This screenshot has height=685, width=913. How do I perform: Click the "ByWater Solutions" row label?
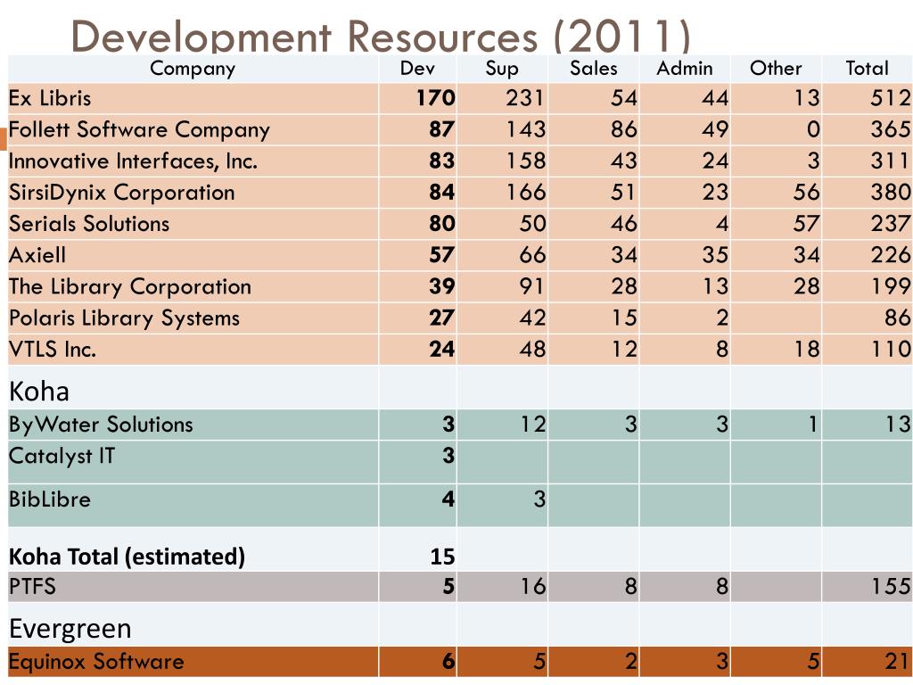pos(101,425)
